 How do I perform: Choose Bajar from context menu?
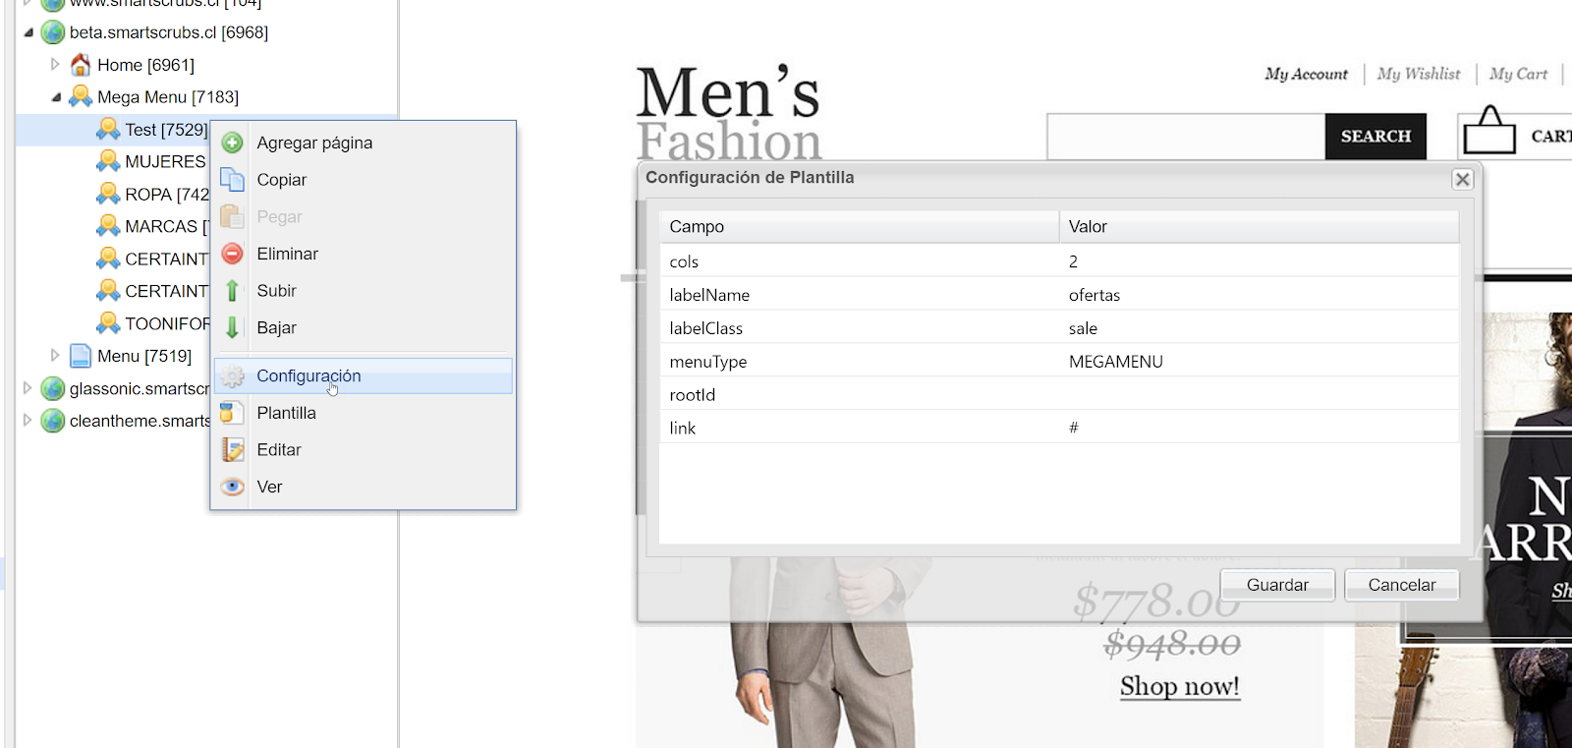pos(364,327)
